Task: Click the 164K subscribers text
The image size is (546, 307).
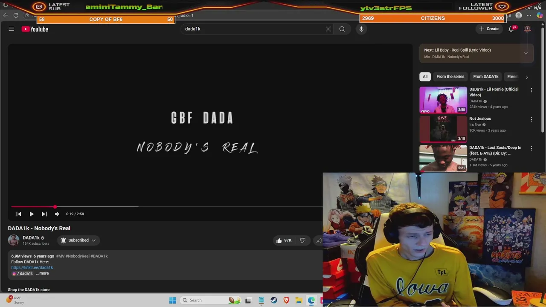Action: click(36, 243)
